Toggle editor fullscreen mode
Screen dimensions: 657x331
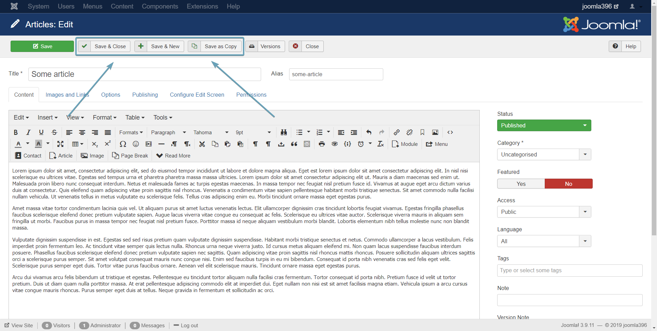(x=60, y=144)
